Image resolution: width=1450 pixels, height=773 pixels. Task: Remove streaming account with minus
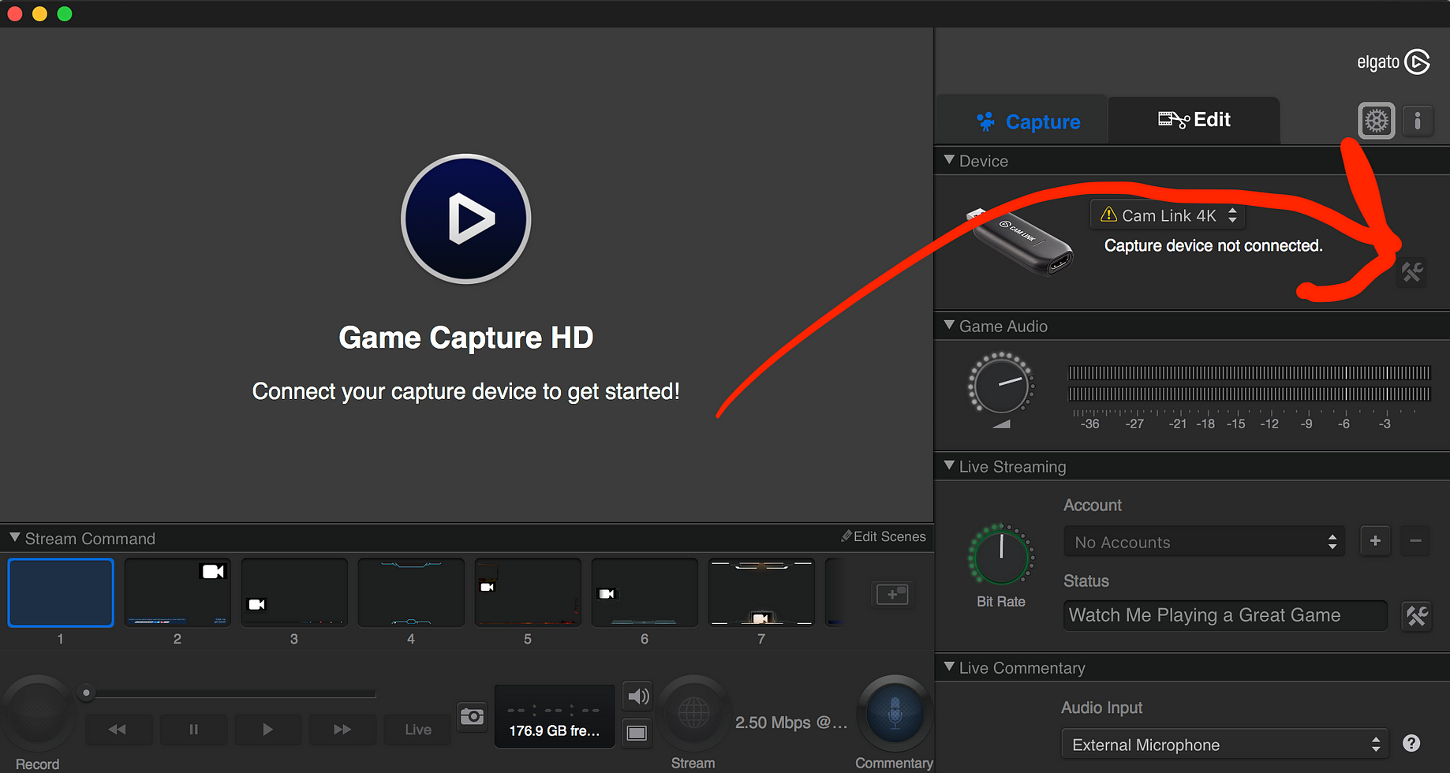coord(1415,541)
